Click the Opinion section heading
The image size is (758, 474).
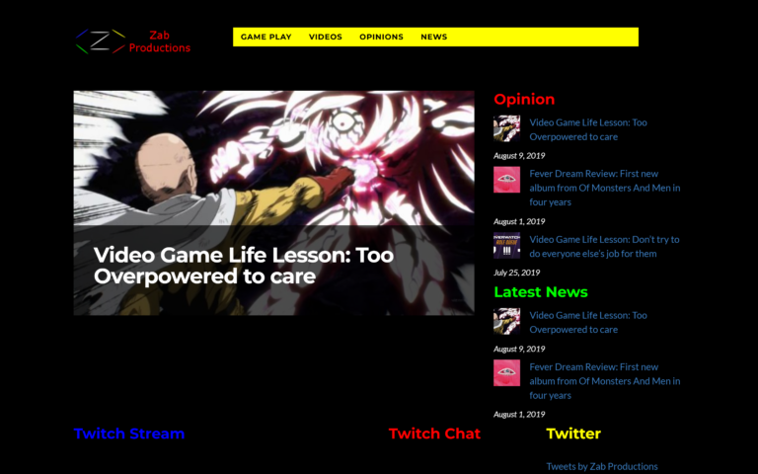524,99
